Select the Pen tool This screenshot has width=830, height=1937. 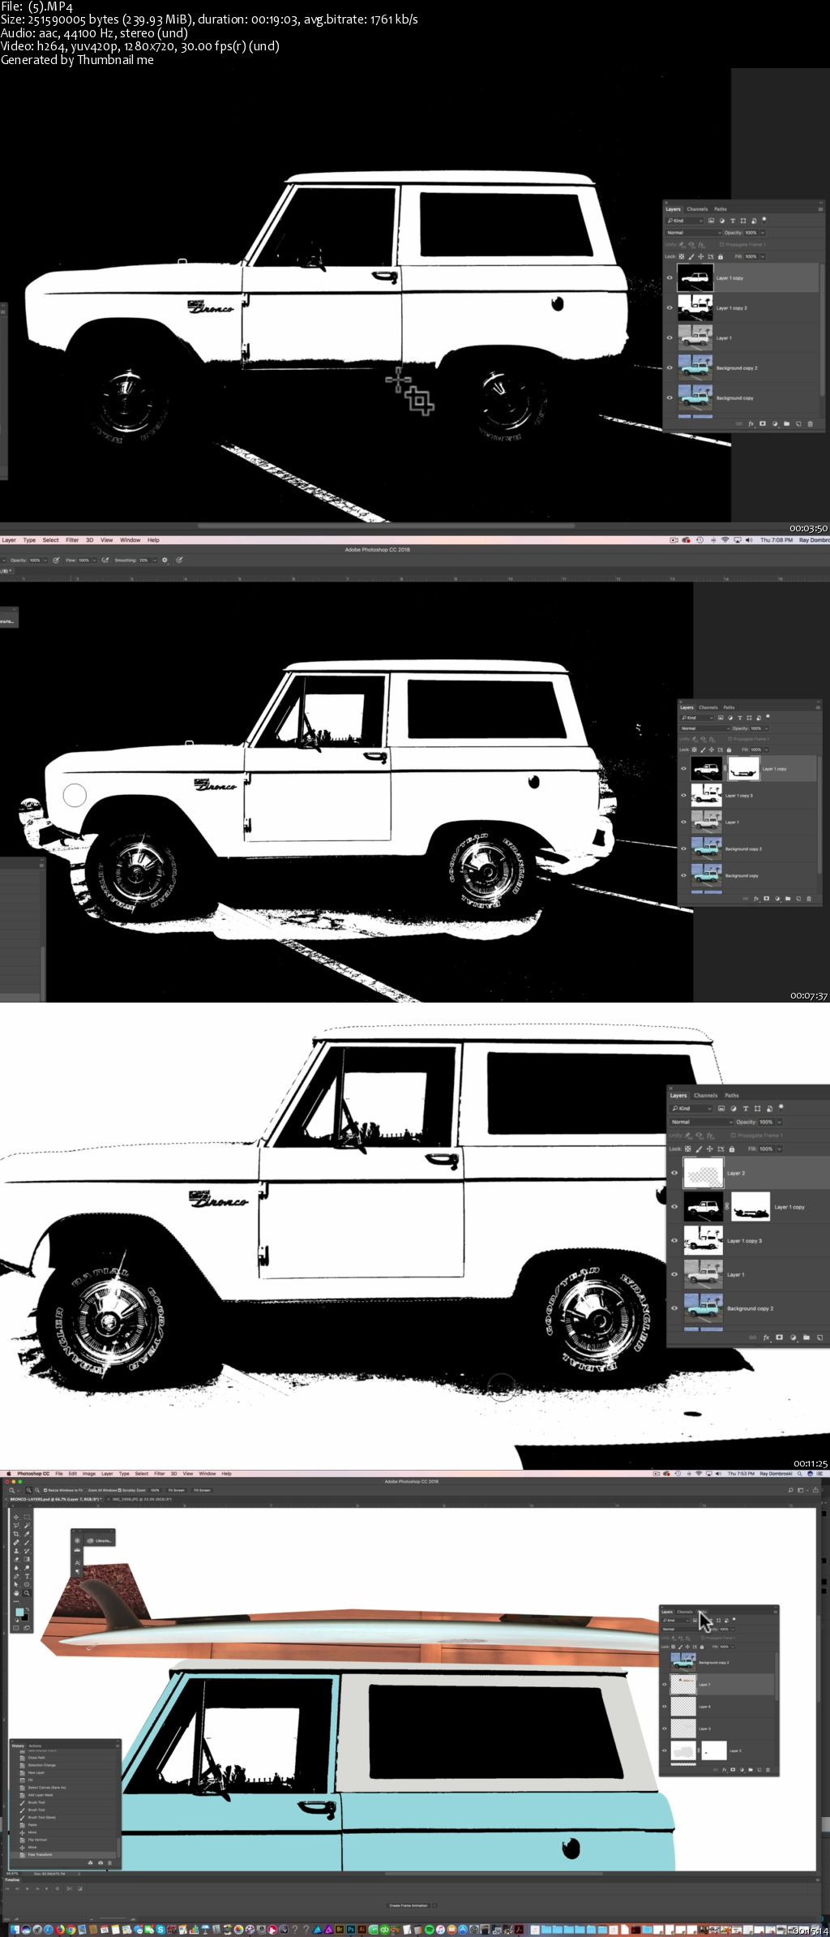(x=16, y=1576)
